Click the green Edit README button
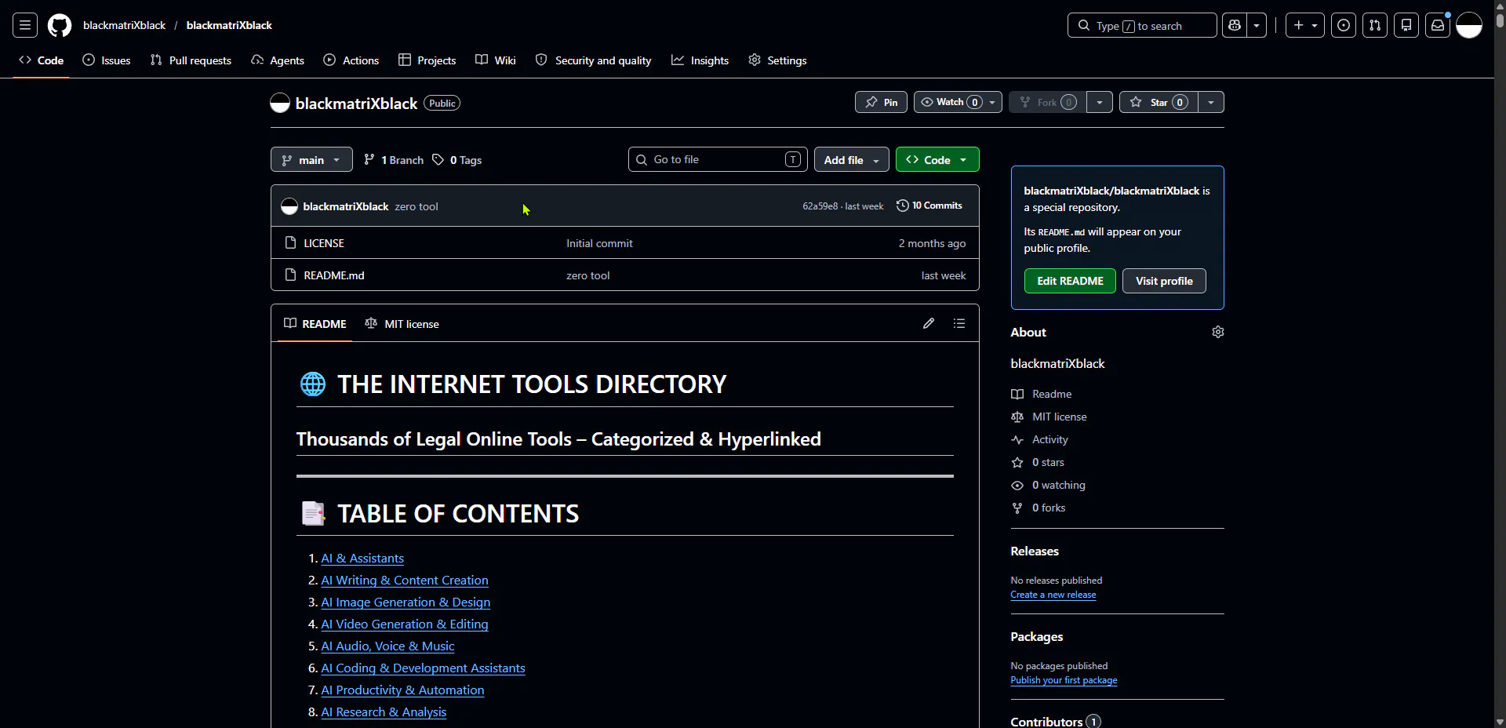The image size is (1506, 728). 1070,281
